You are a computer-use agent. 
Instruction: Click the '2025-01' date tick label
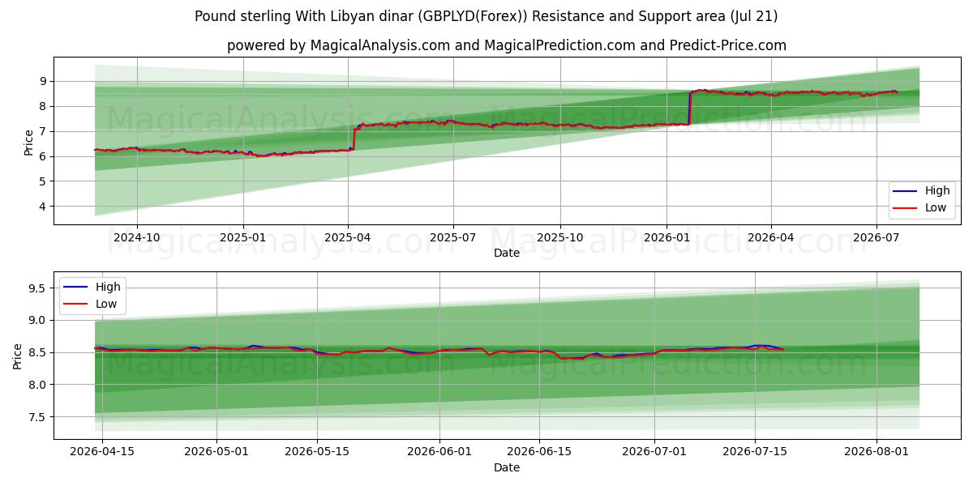[x=243, y=237]
